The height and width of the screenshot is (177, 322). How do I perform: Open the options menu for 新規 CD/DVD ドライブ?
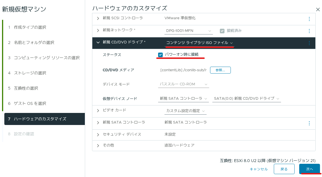[309, 43]
